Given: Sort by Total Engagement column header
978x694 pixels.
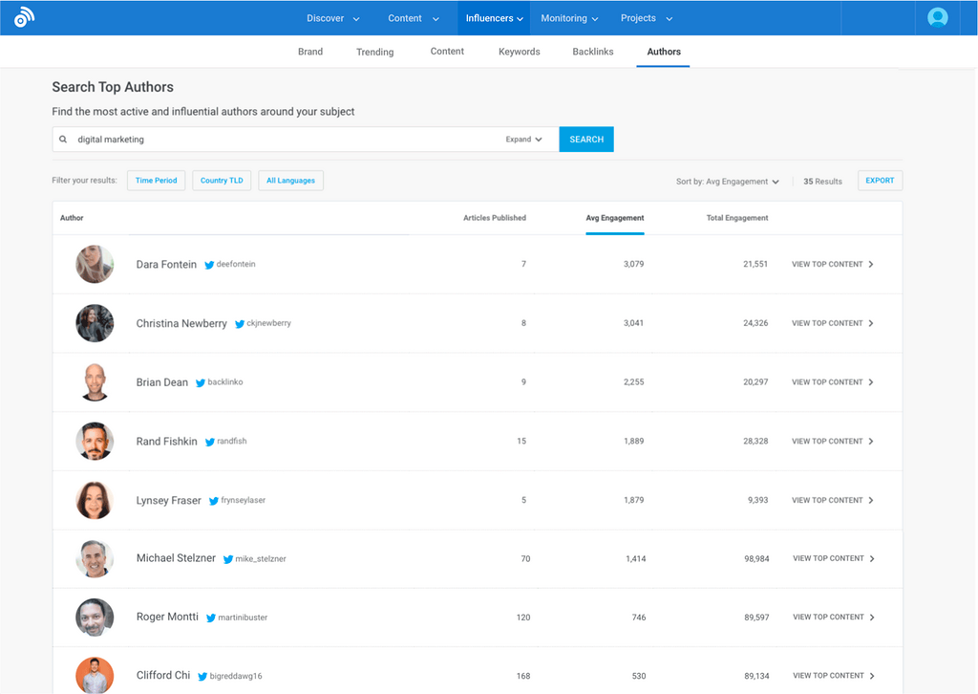Looking at the screenshot, I should tap(737, 218).
